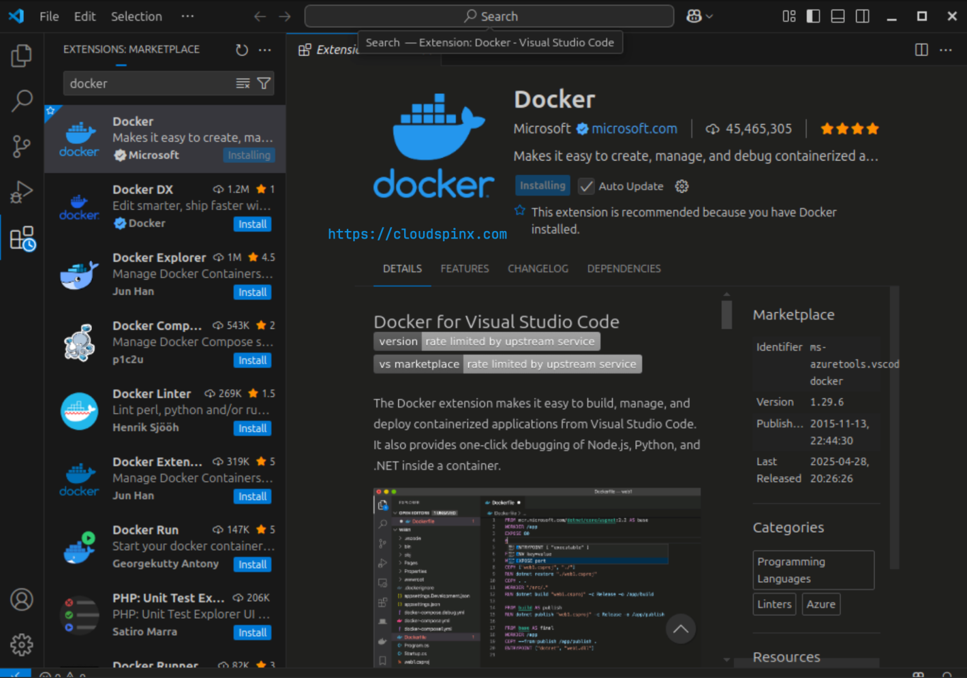967x678 pixels.
Task: Open the Copilot dropdown in the title bar
Action: (699, 16)
